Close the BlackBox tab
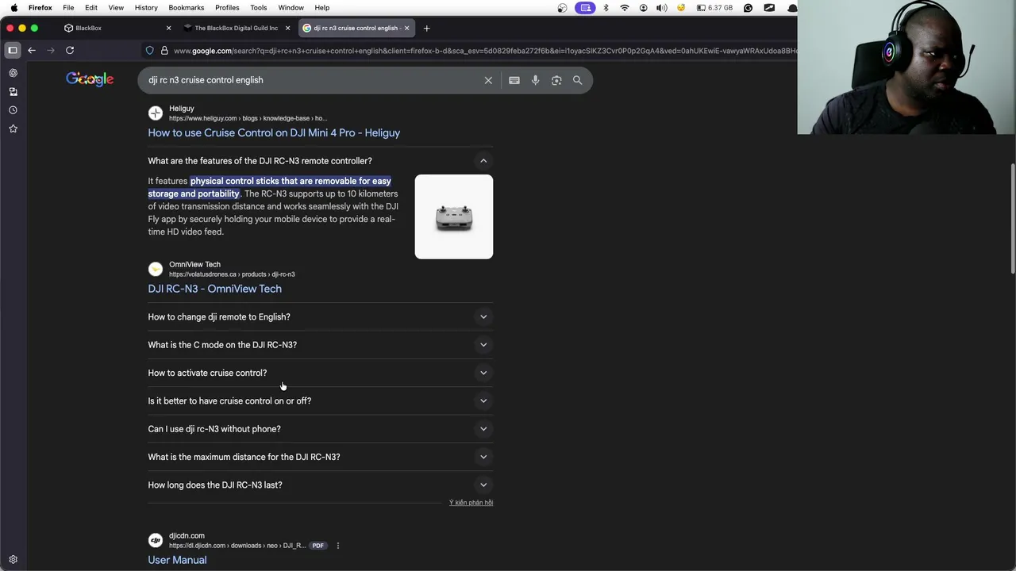 pyautogui.click(x=168, y=28)
